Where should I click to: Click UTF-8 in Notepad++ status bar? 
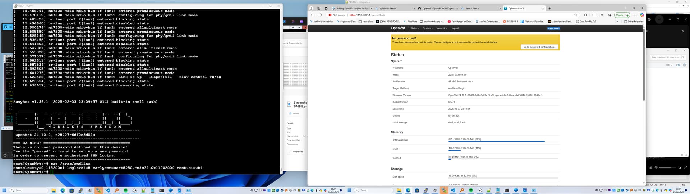(x=663, y=185)
